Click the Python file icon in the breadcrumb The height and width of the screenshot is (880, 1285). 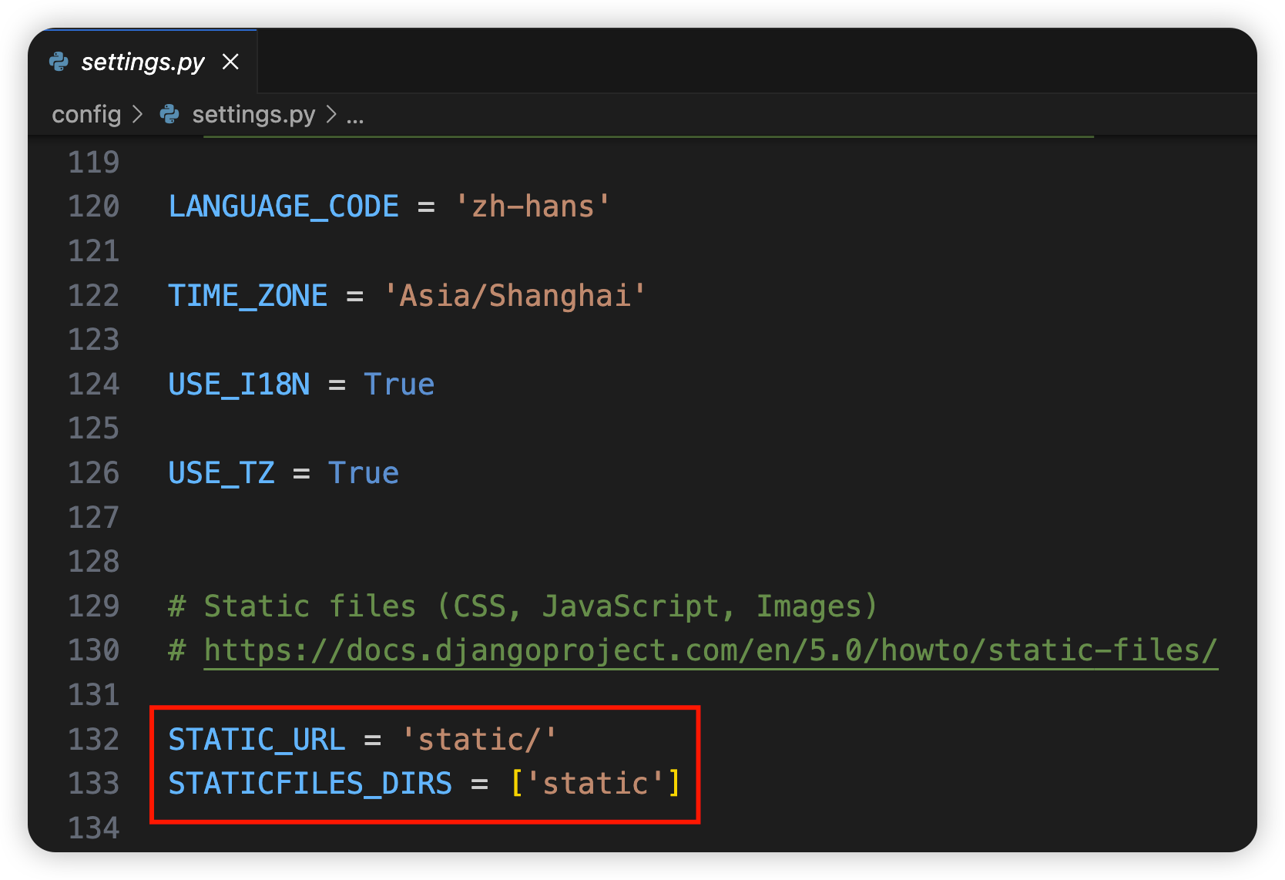click(169, 115)
